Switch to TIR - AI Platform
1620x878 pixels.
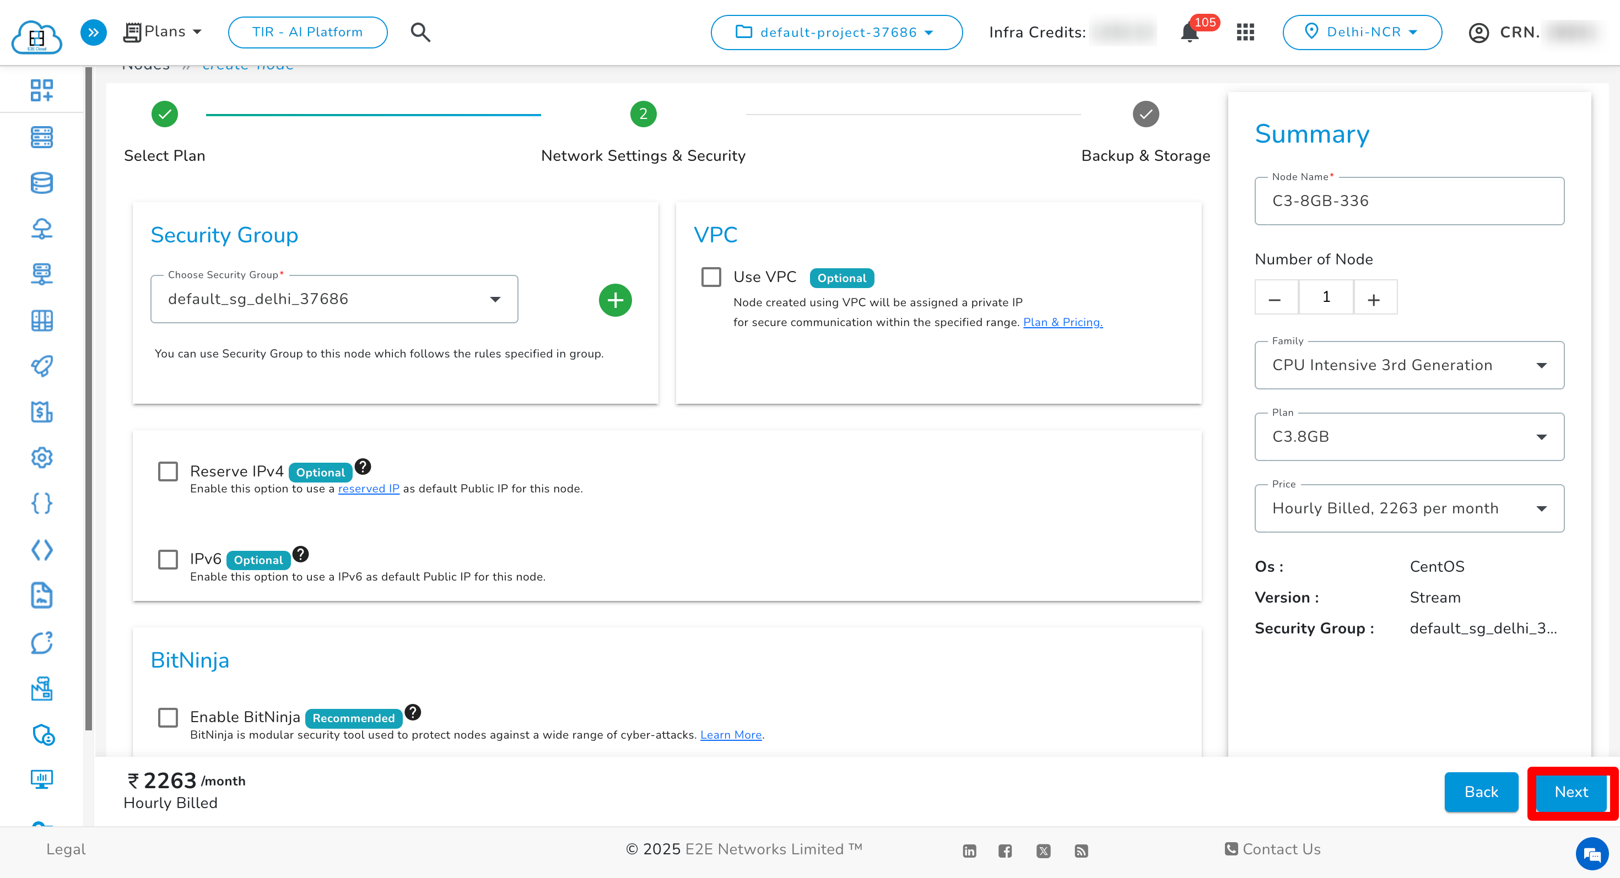[x=307, y=32]
